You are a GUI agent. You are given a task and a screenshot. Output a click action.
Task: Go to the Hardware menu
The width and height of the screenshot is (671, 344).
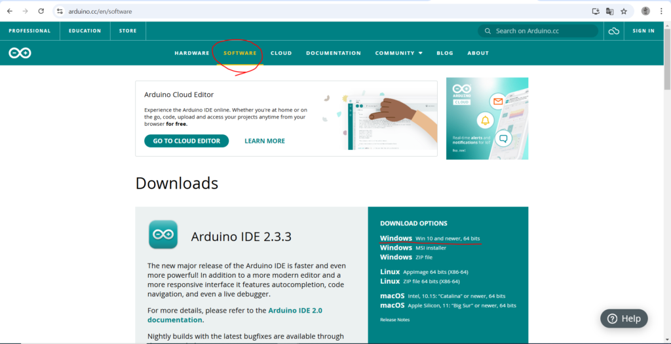pos(192,53)
